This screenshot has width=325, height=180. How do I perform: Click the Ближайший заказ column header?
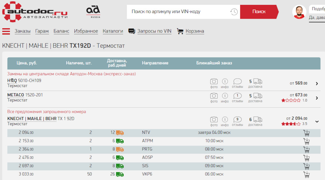[214, 63]
